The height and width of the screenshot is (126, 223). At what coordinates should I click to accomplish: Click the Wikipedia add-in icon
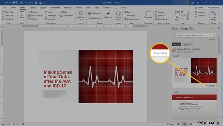click(108, 15)
